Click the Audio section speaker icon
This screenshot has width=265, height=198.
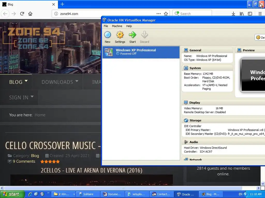[x=186, y=142]
